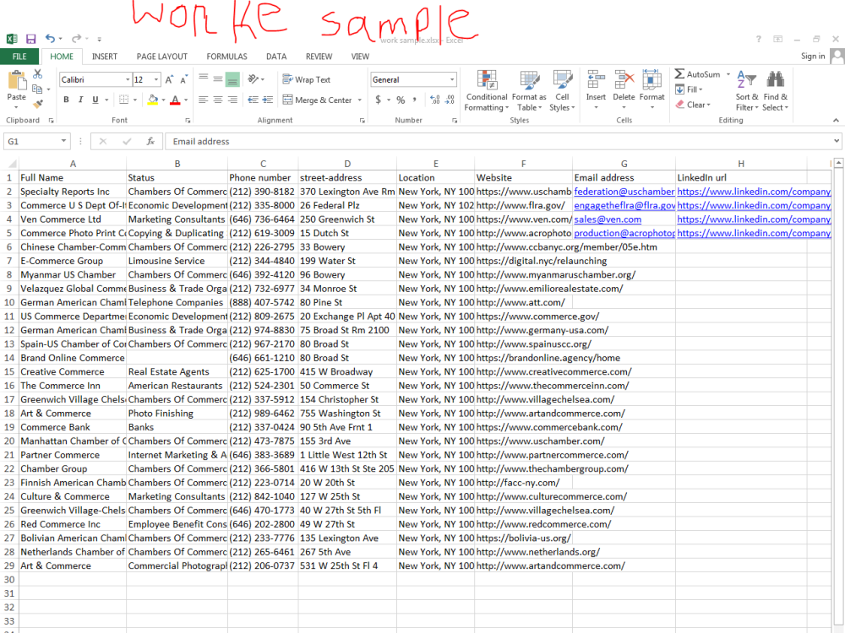The height and width of the screenshot is (633, 845).
Task: Open the sales@ven.com email link
Action: pos(608,219)
